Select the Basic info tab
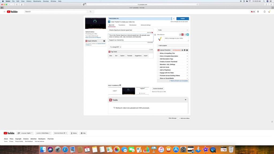This screenshot has height=154, width=274. [x=112, y=25]
